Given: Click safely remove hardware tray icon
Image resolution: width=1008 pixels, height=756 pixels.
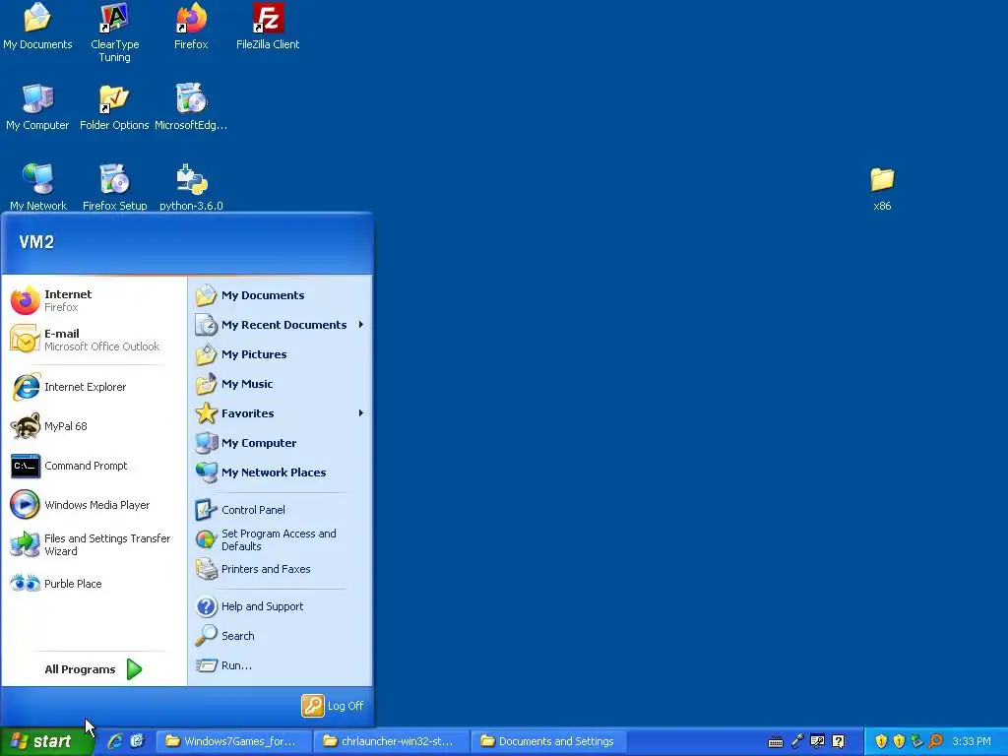Looking at the screenshot, I should coord(917,741).
